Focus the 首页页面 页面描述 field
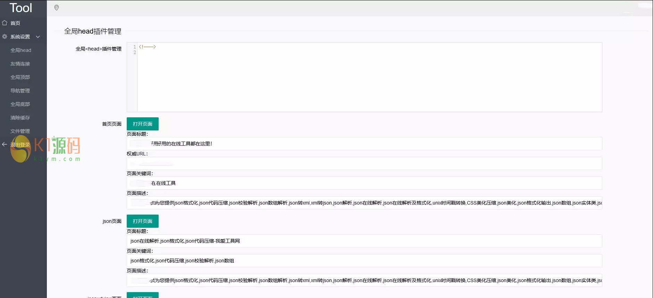653x298 pixels. 364,203
